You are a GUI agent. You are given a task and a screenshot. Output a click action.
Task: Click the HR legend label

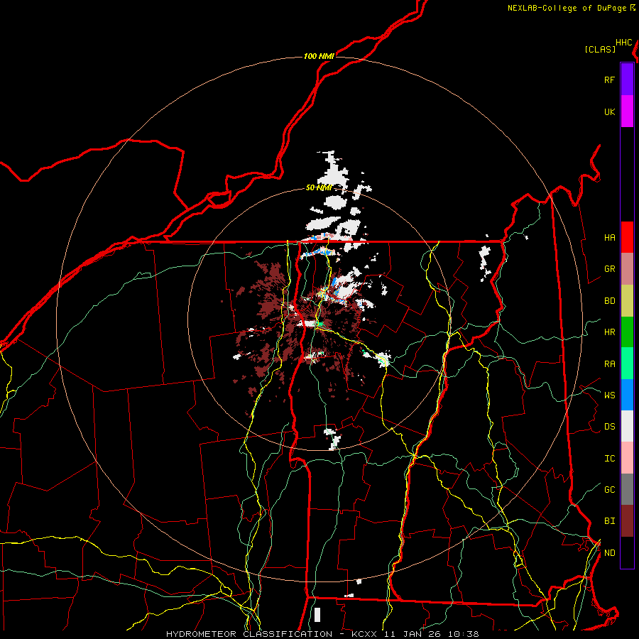click(x=609, y=332)
